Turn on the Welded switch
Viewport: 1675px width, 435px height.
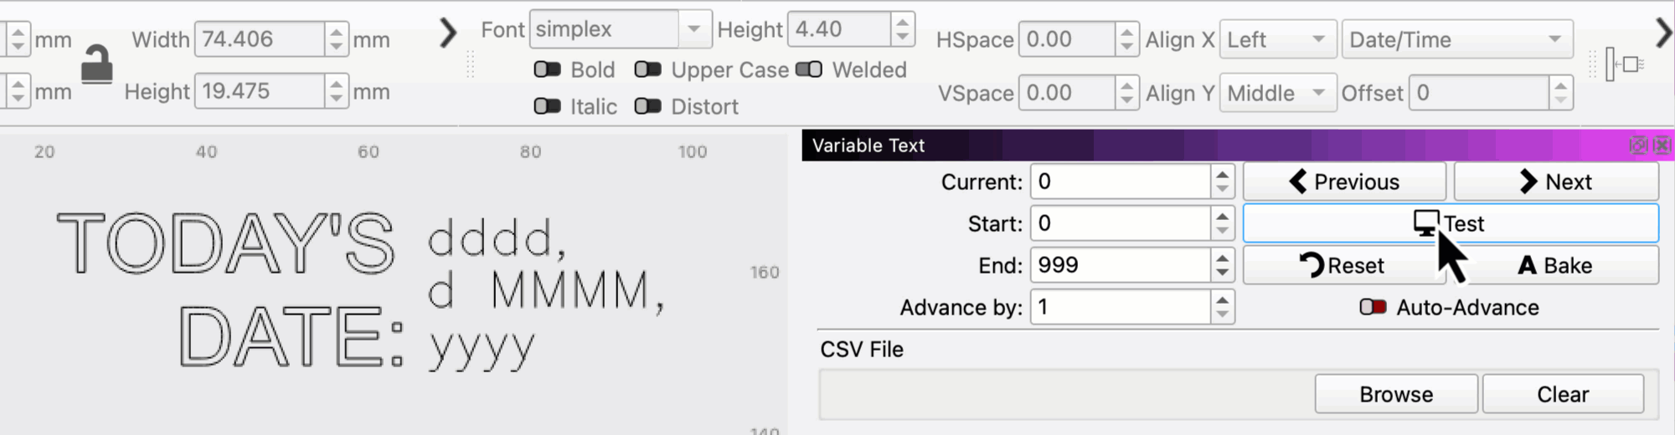809,69
